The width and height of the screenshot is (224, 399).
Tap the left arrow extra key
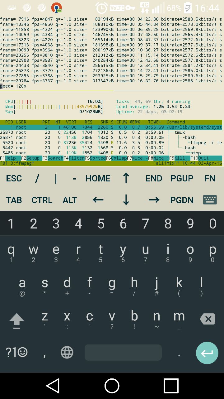98,200
